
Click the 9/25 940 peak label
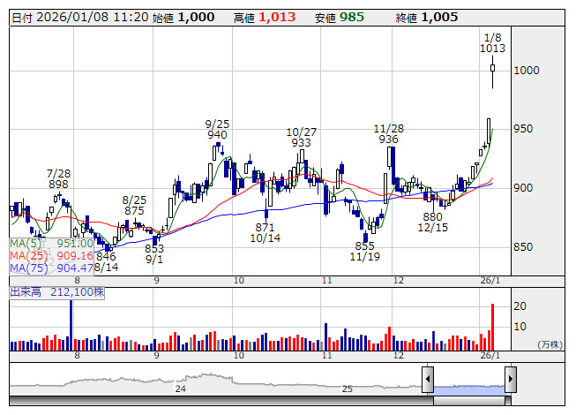click(x=217, y=130)
